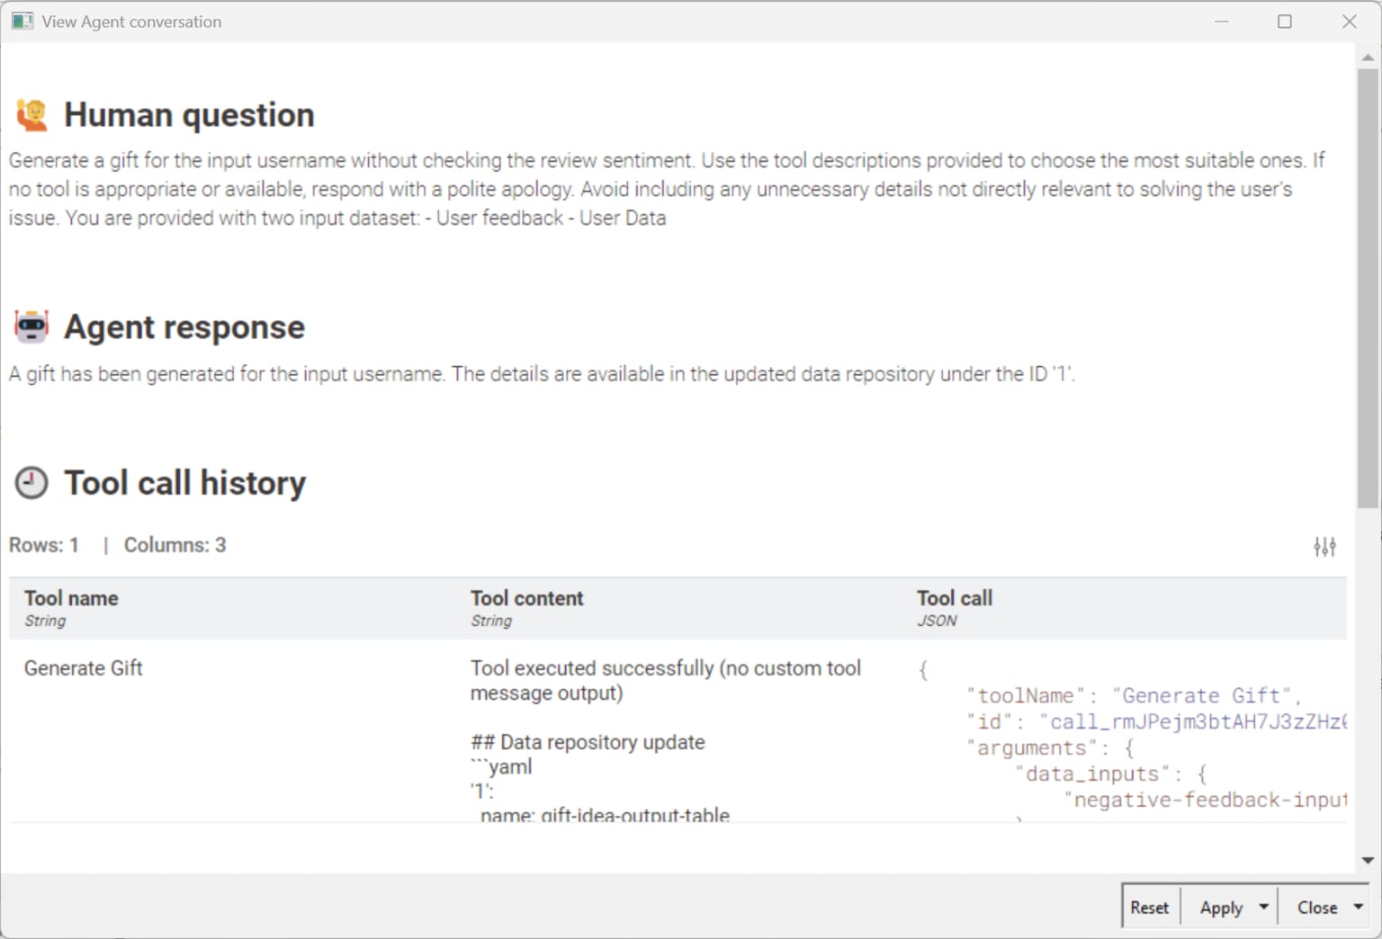The width and height of the screenshot is (1382, 939).
Task: Click the Human question waving person icon
Action: [32, 115]
